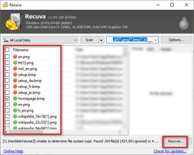
Task: Click the red status dot beside setup_fr.bmp
Action: coord(15,86)
